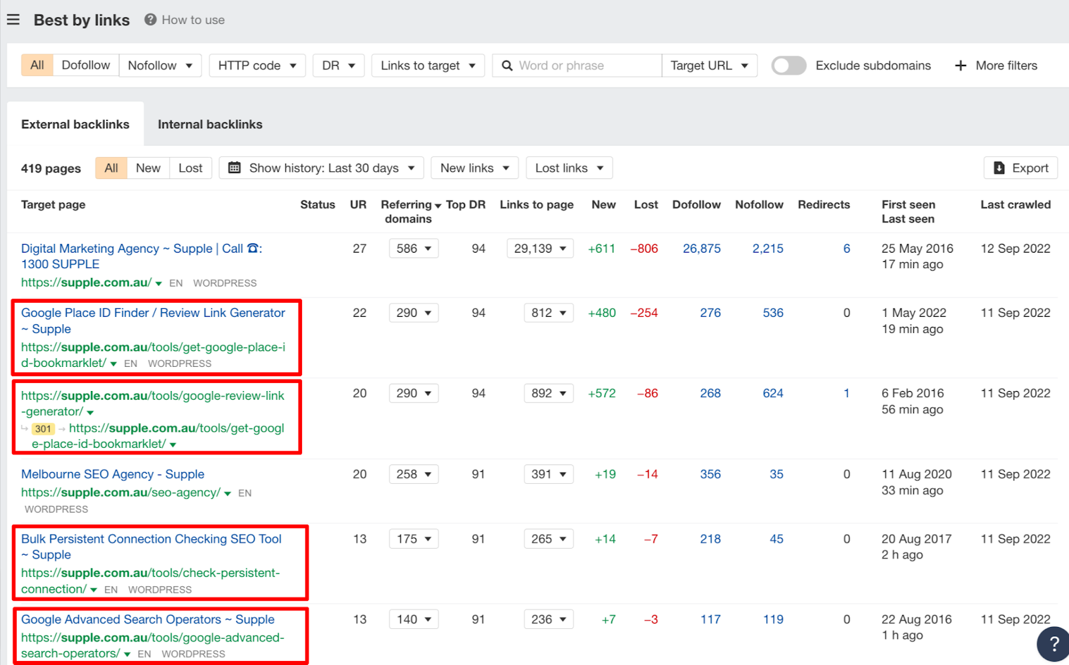The width and height of the screenshot is (1069, 665).
Task: Click the 6 redirects value
Action: point(847,249)
